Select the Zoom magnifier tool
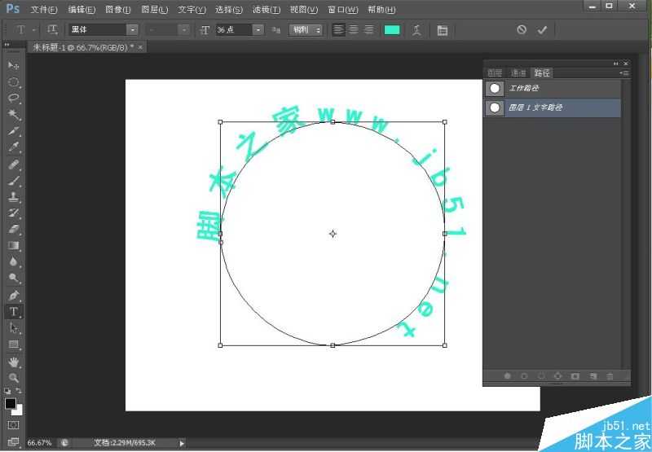 click(x=14, y=378)
